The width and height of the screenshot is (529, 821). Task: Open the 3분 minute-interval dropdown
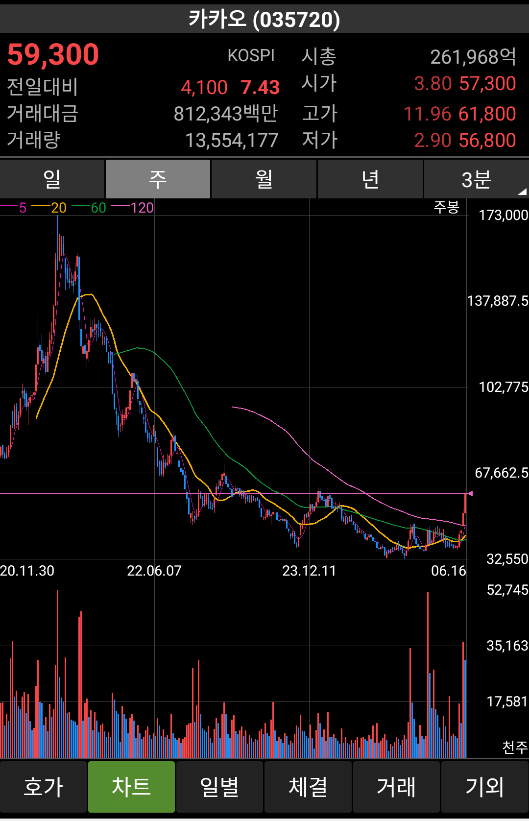[x=476, y=179]
